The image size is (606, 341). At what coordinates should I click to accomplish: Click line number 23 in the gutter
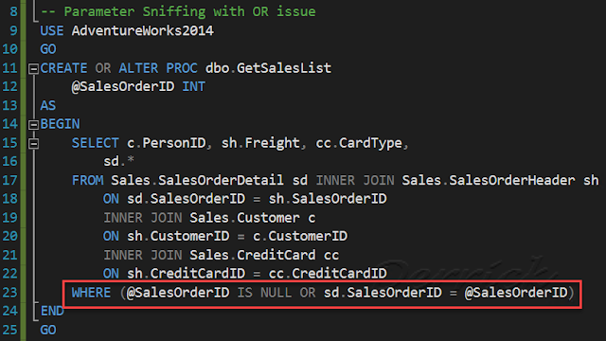(10, 293)
